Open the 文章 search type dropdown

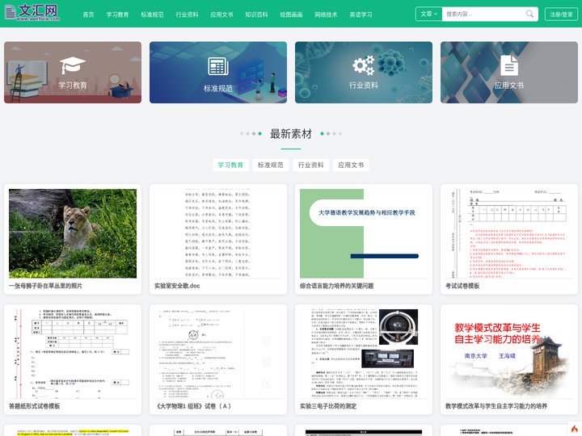tap(428, 14)
